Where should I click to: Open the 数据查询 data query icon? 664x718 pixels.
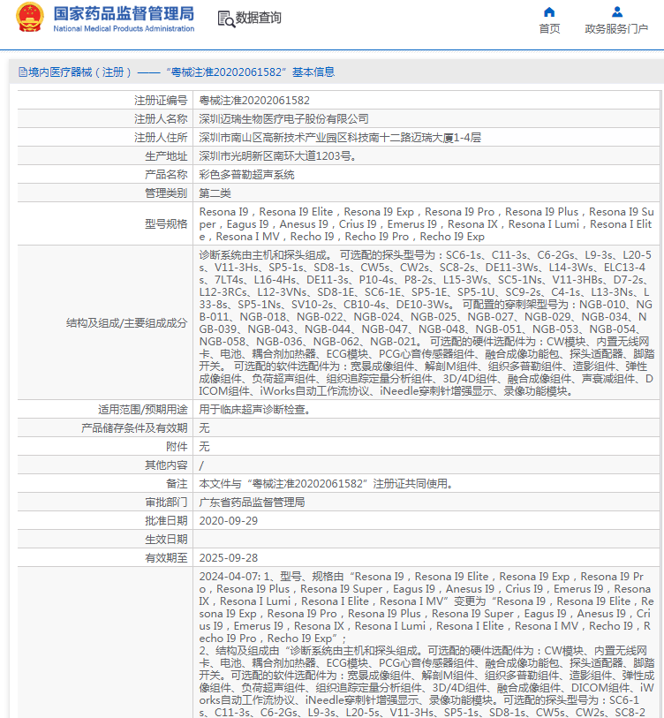coord(226,19)
